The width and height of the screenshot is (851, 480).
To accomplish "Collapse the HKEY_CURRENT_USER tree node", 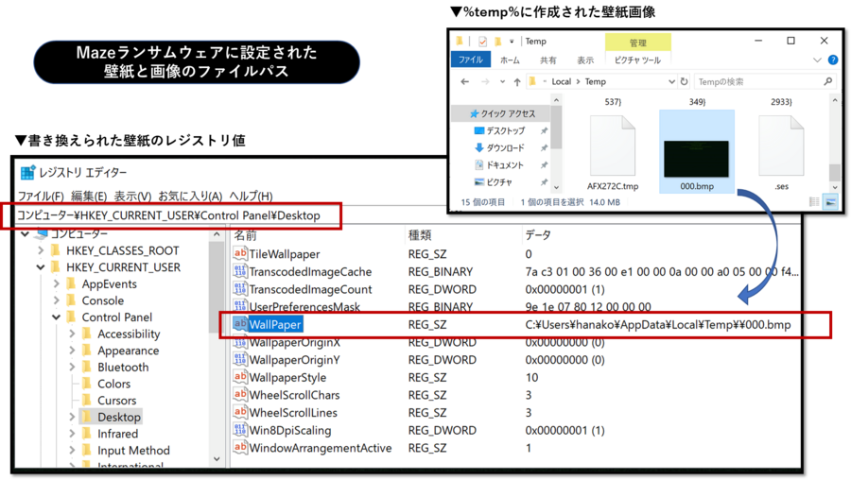I will point(41,267).
